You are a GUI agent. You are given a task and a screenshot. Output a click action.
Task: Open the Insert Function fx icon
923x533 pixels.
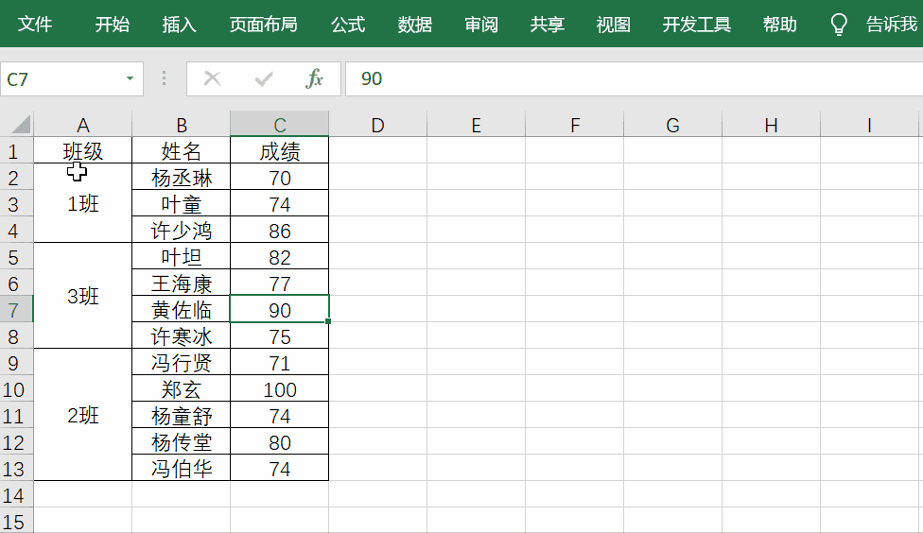click(314, 78)
